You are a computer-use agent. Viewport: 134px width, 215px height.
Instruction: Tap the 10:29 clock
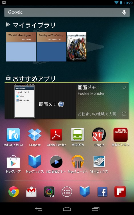tap(128, 3)
